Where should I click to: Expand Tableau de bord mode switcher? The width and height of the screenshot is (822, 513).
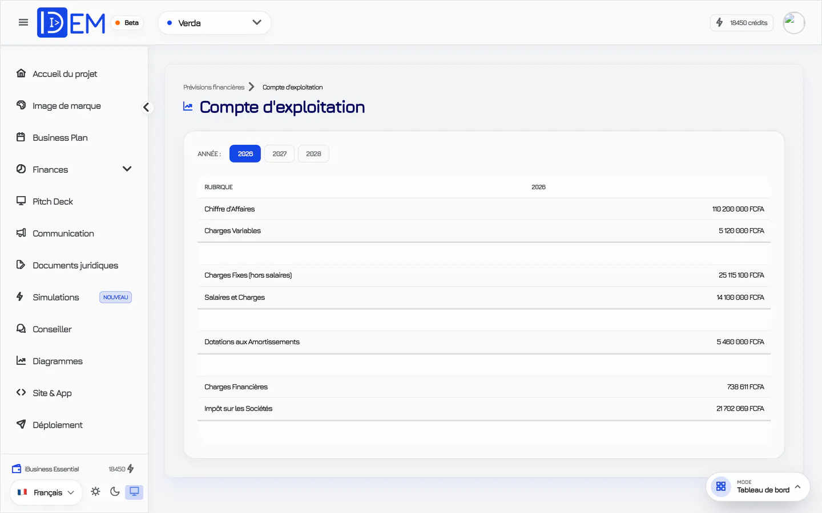[x=758, y=487]
